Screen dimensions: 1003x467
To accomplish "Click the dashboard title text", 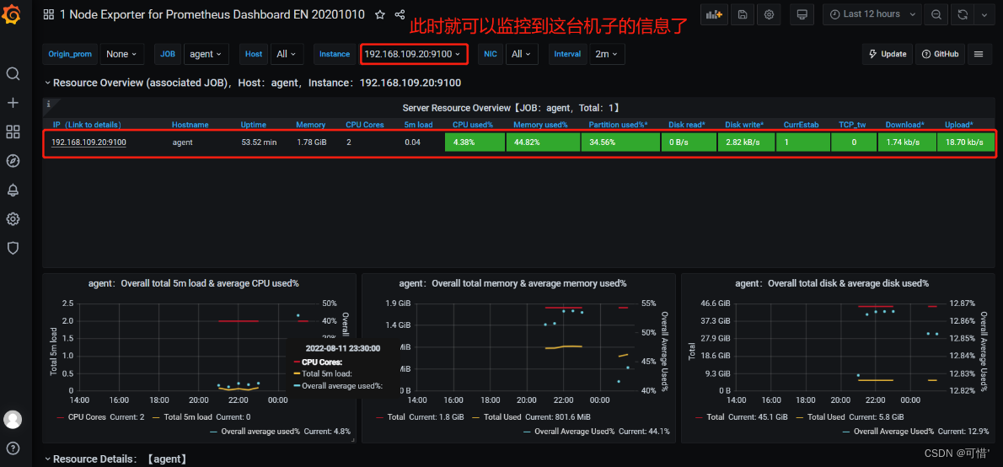I will pos(213,14).
